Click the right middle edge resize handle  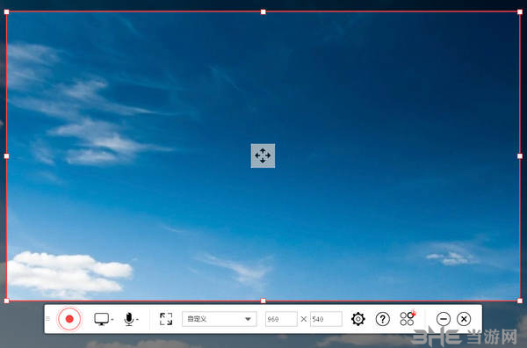[520, 156]
